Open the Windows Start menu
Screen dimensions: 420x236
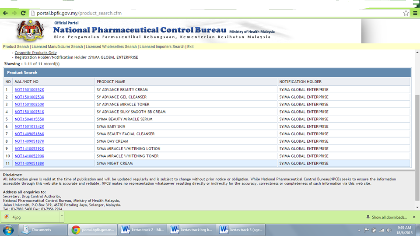[x=9, y=230]
